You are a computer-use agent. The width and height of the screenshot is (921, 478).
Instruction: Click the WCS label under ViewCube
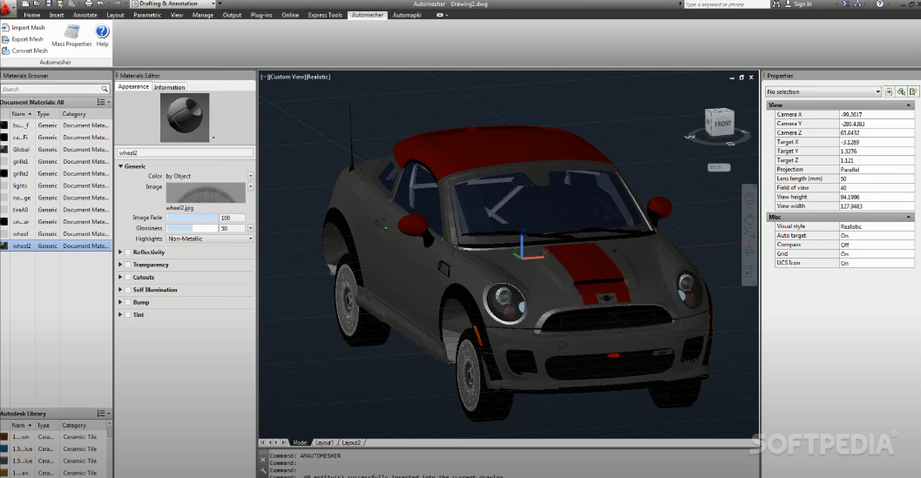coord(718,167)
